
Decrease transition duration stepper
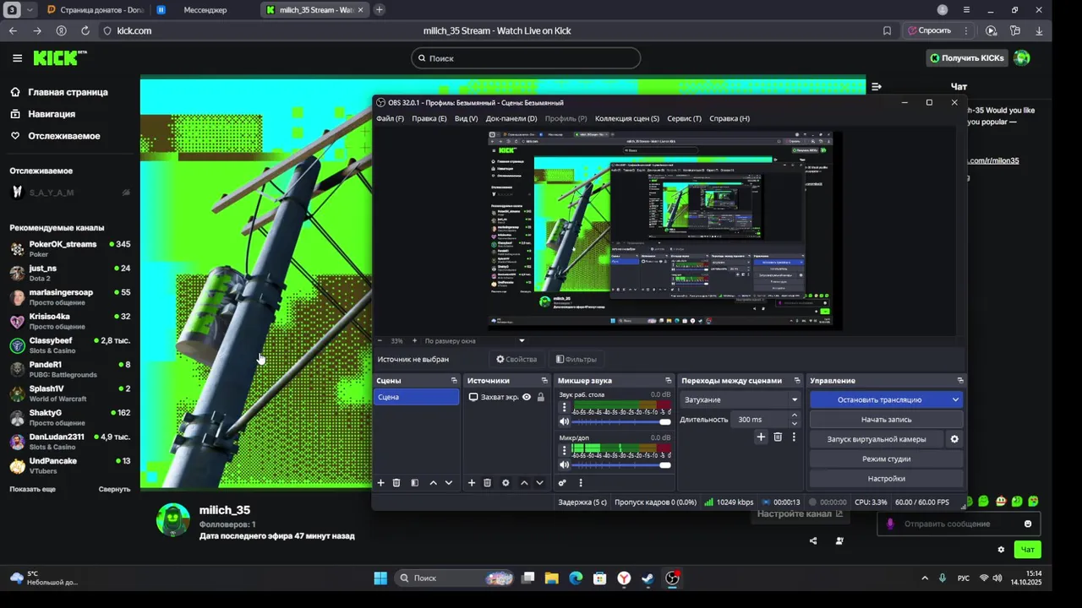pos(794,423)
